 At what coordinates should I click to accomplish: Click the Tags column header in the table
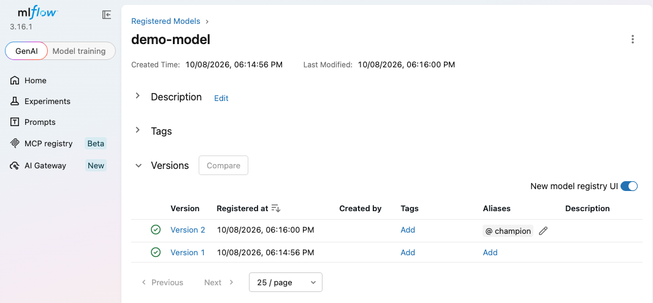tap(410, 208)
